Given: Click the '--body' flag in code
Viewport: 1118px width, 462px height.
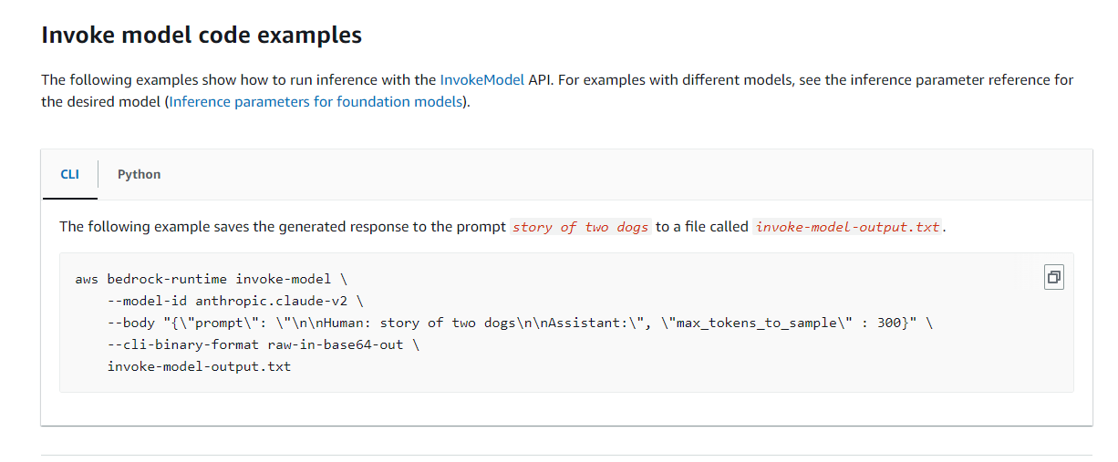Looking at the screenshot, I should pyautogui.click(x=129, y=322).
